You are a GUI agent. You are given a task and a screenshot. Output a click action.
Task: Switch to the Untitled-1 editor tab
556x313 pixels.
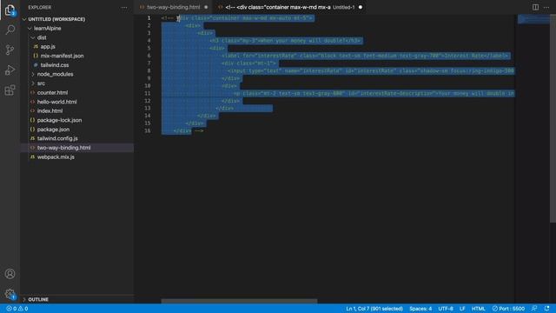290,7
